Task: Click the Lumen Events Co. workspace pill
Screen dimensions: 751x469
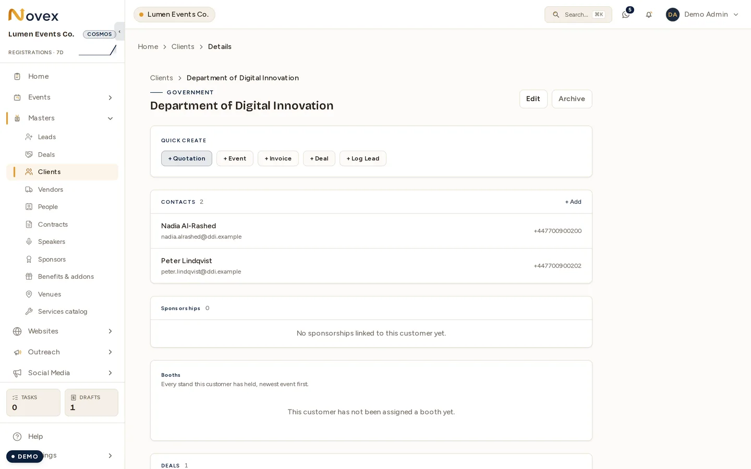Action: pyautogui.click(x=174, y=15)
